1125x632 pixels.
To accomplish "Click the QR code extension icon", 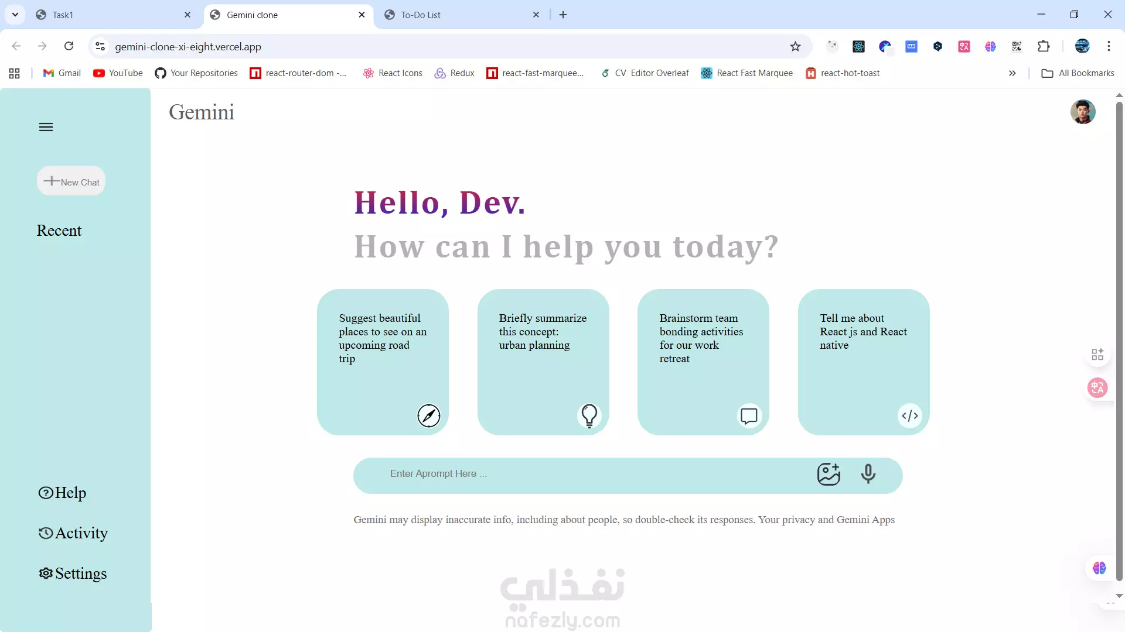I will 1017,46.
